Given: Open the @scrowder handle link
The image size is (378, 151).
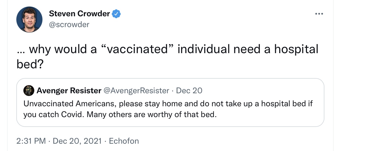Looking at the screenshot, I should 69,25.
